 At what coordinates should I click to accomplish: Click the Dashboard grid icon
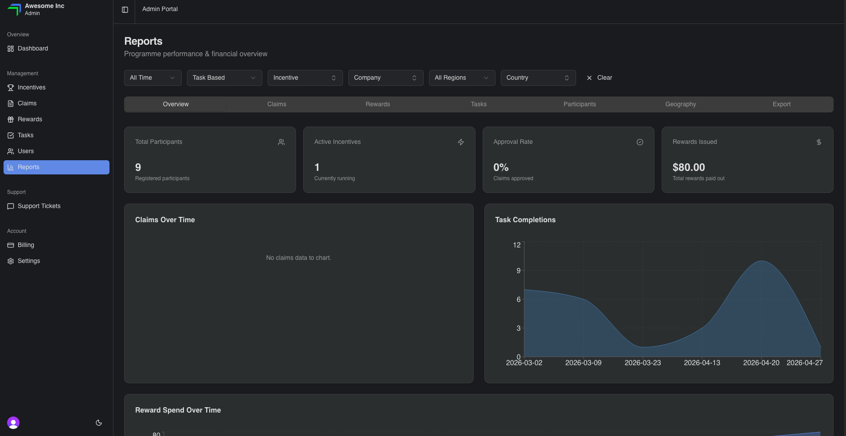(11, 49)
